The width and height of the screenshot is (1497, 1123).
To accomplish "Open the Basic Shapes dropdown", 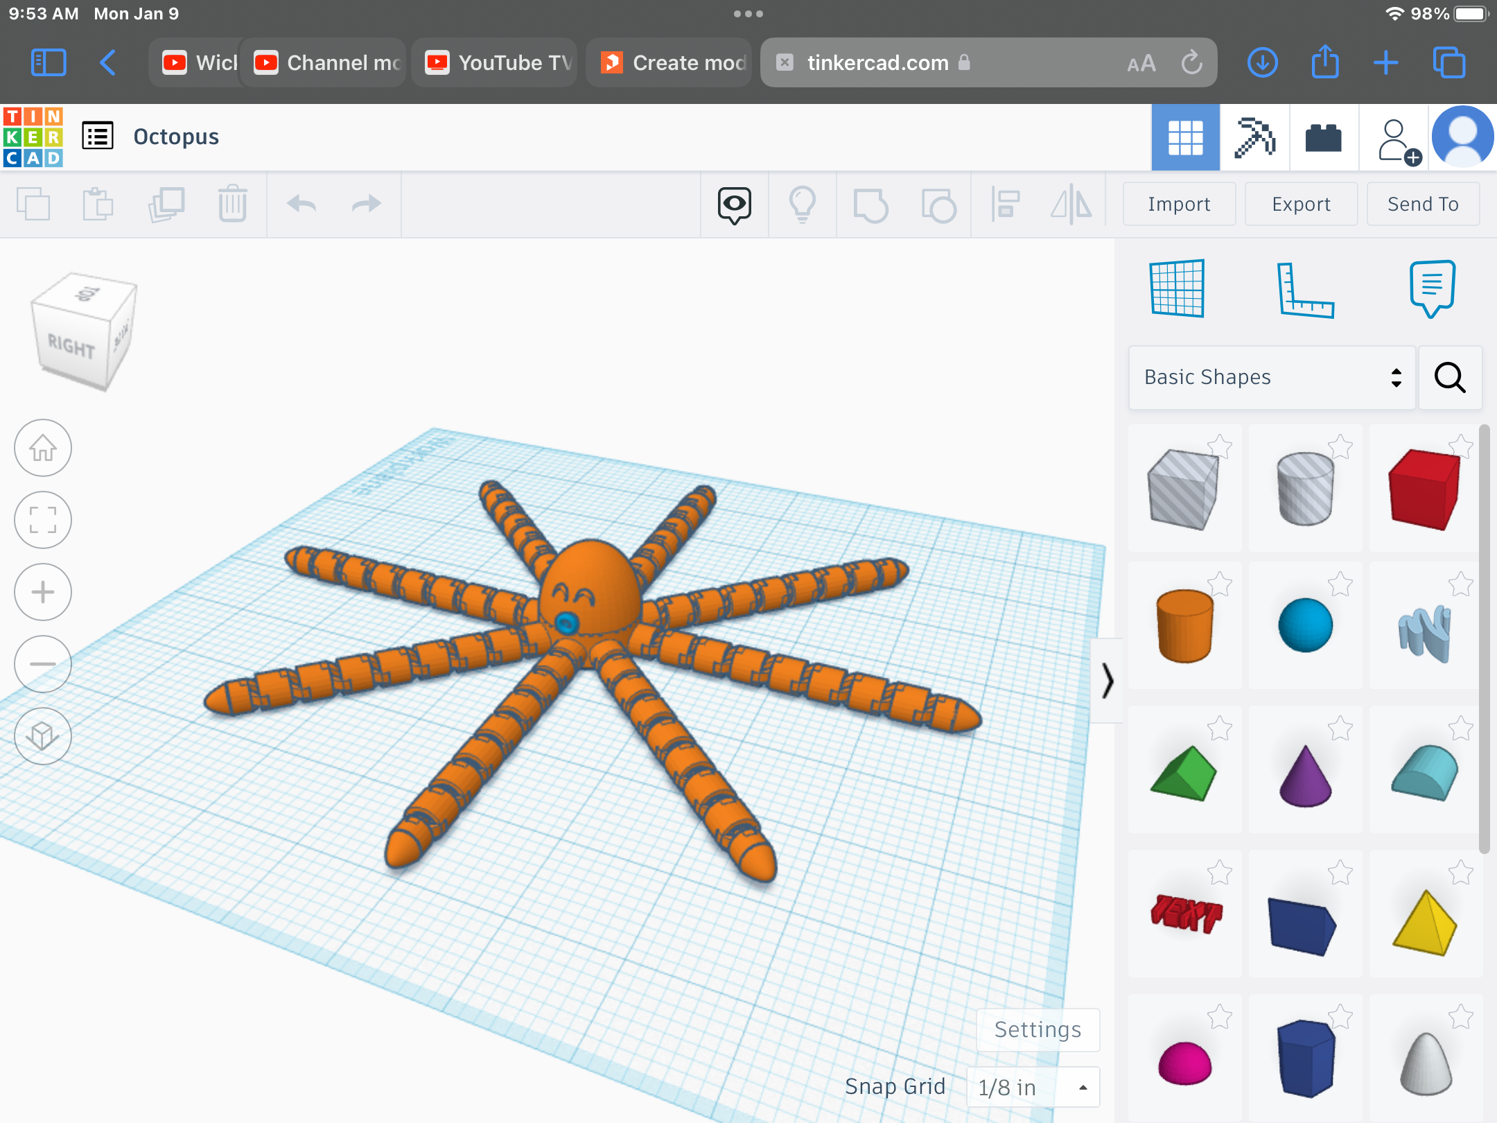I will pyautogui.click(x=1272, y=377).
